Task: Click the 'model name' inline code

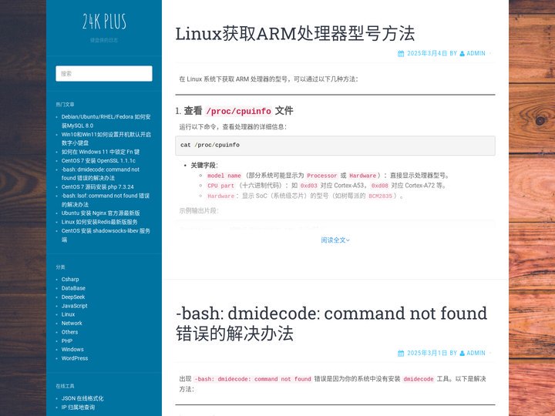Action: (224, 176)
